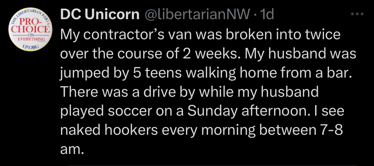Click the line starting "played soccer on a Sunday"

coord(202,111)
